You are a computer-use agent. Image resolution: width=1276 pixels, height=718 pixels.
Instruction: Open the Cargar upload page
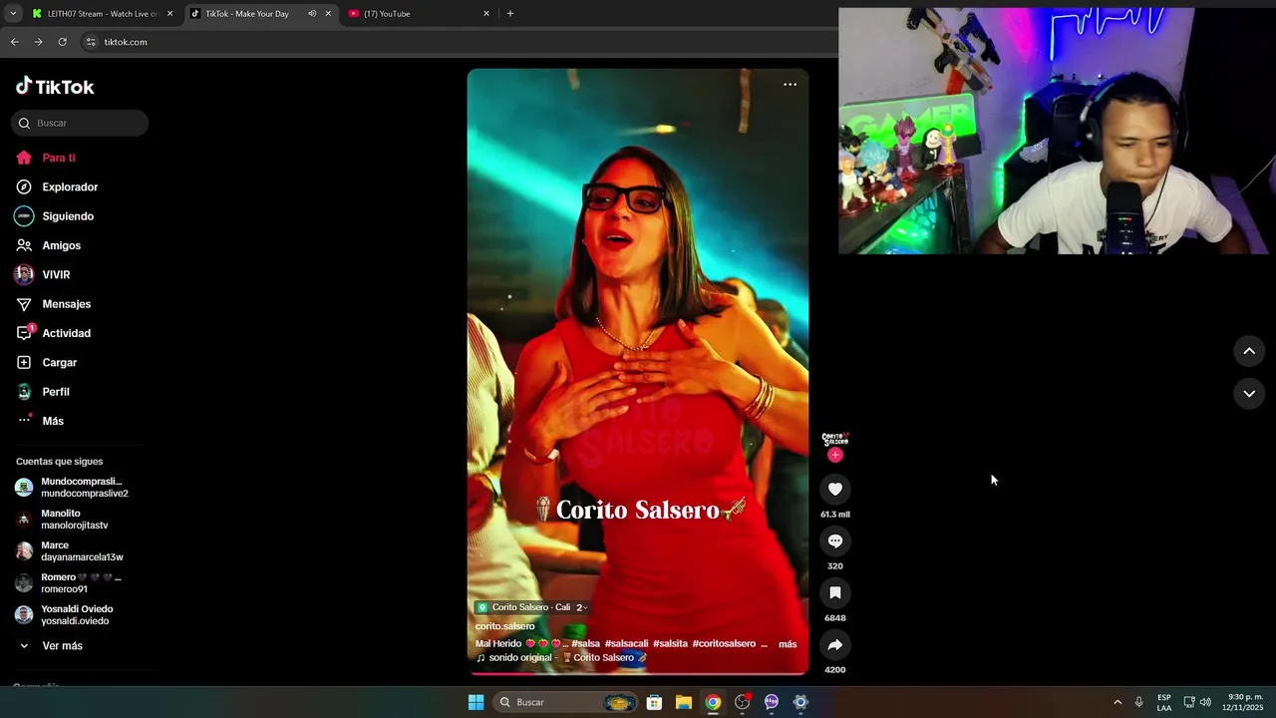59,363
